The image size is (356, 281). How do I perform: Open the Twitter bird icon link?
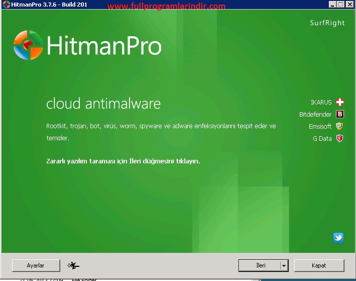pos(338,238)
